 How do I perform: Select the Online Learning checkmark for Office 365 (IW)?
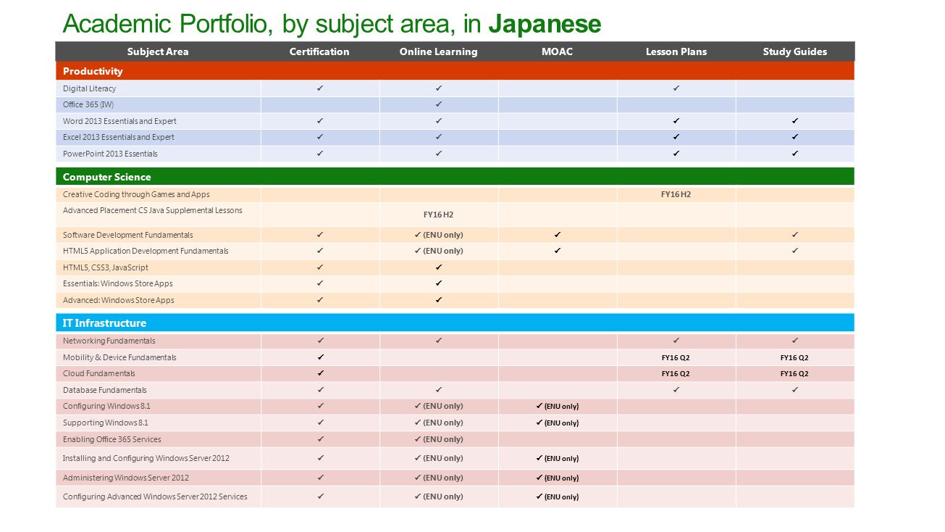pyautogui.click(x=439, y=104)
